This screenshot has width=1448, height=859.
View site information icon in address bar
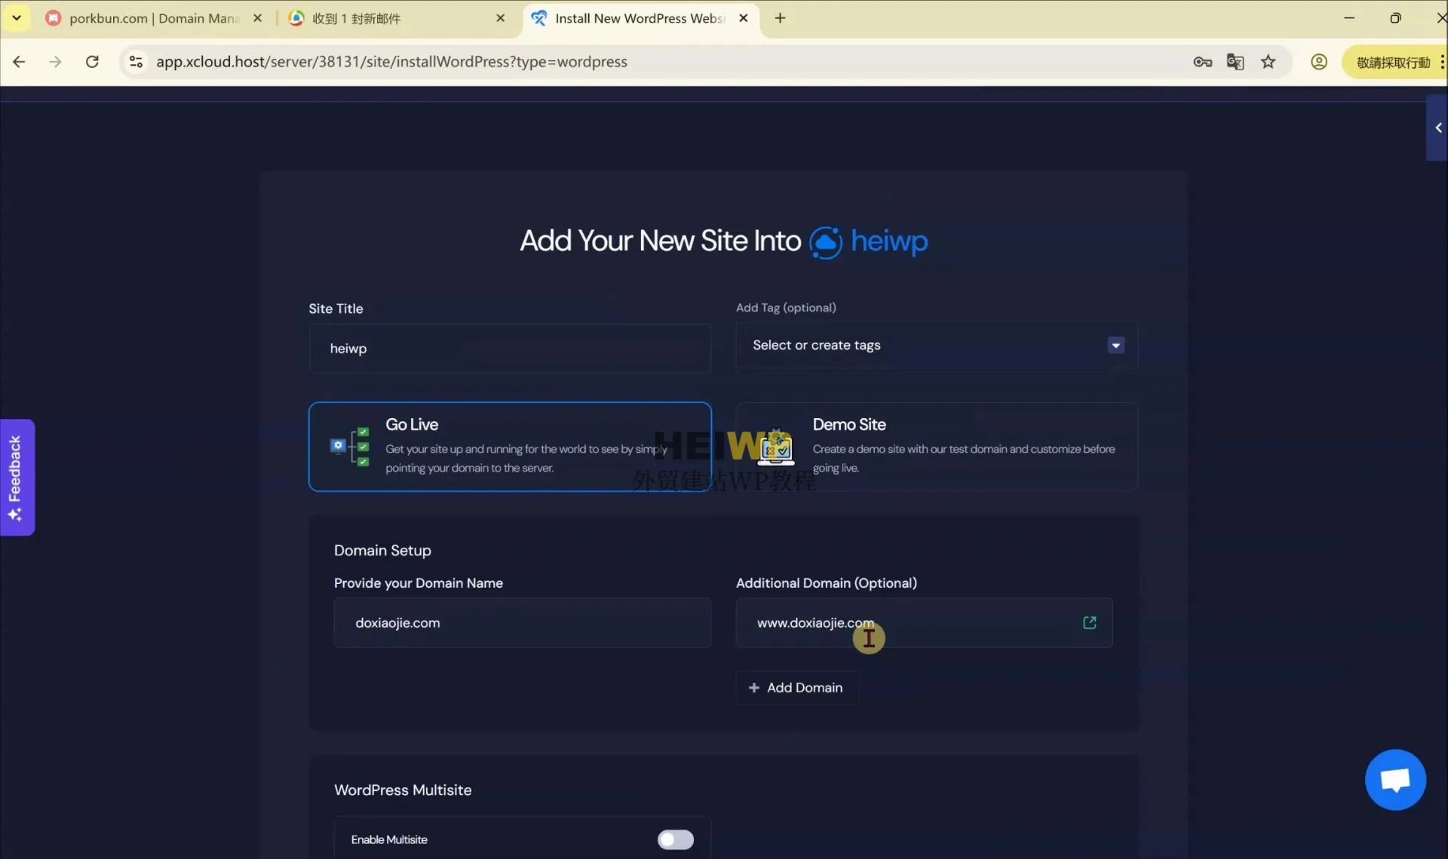136,62
